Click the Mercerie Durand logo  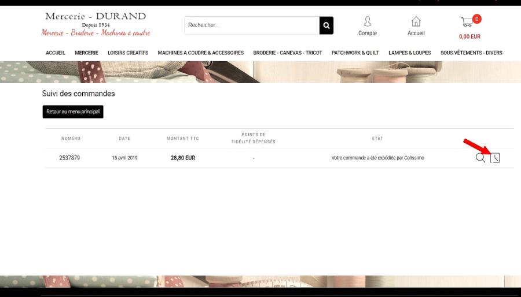pos(96,24)
